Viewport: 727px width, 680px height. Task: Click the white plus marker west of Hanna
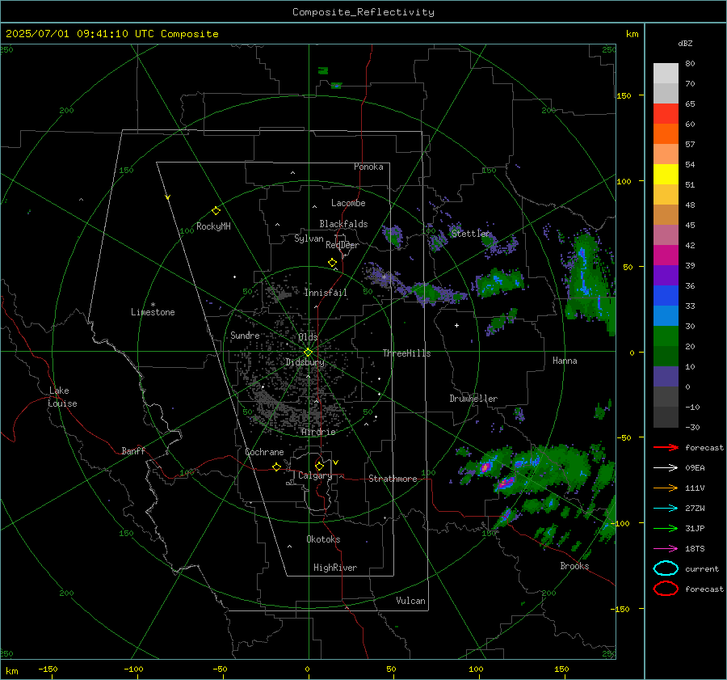click(456, 325)
